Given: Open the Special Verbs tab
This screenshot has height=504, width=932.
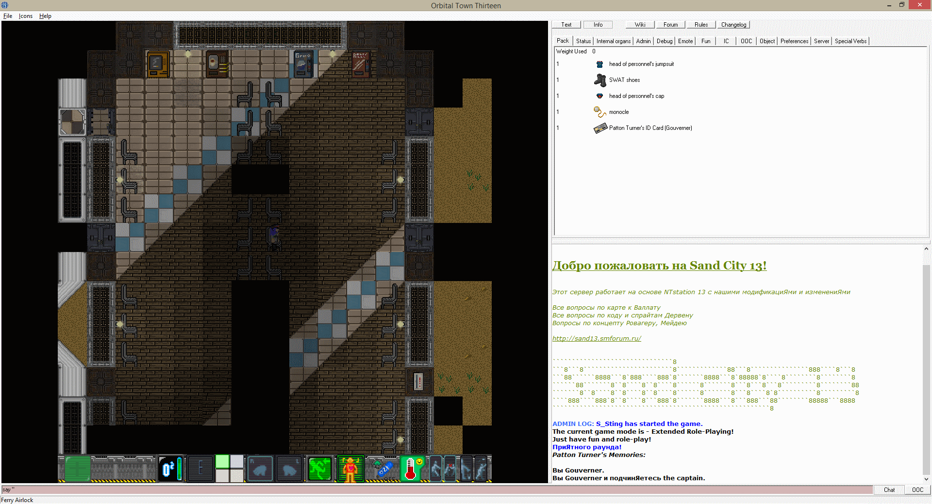Looking at the screenshot, I should [x=850, y=41].
